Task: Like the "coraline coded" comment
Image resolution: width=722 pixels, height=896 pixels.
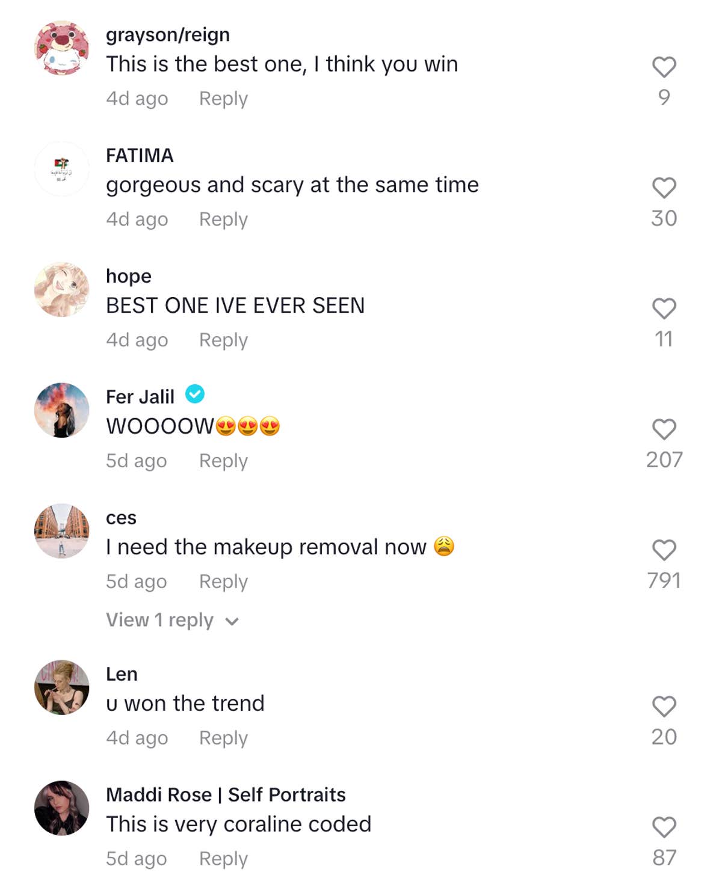Action: point(664,828)
